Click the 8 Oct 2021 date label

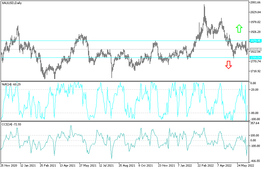(x=146, y=165)
